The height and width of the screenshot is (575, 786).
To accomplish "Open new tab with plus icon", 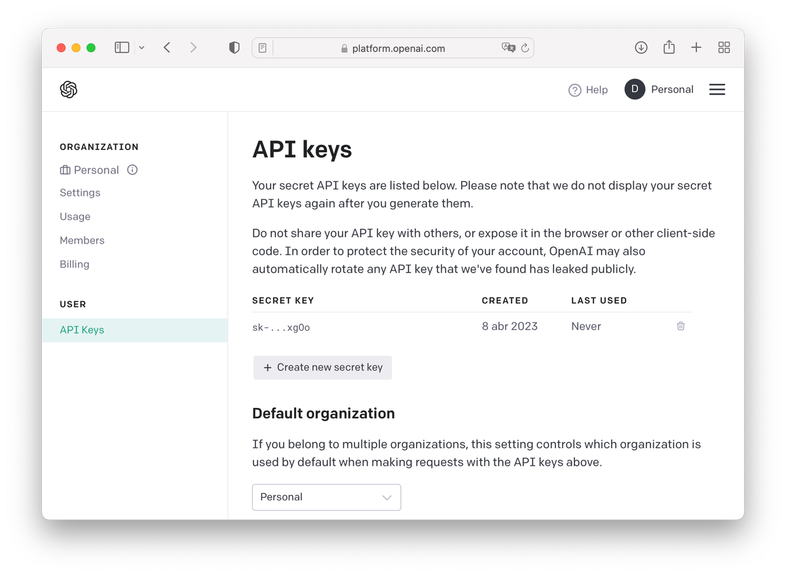I will pyautogui.click(x=696, y=47).
